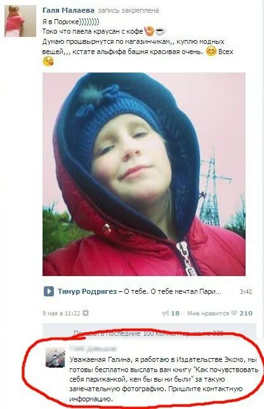
Task: Click the post timestamp 9 мая в 11:22
Action: [61, 313]
